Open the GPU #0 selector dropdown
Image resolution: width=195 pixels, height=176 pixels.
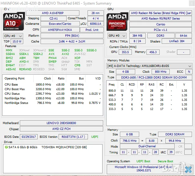pos(117,36)
